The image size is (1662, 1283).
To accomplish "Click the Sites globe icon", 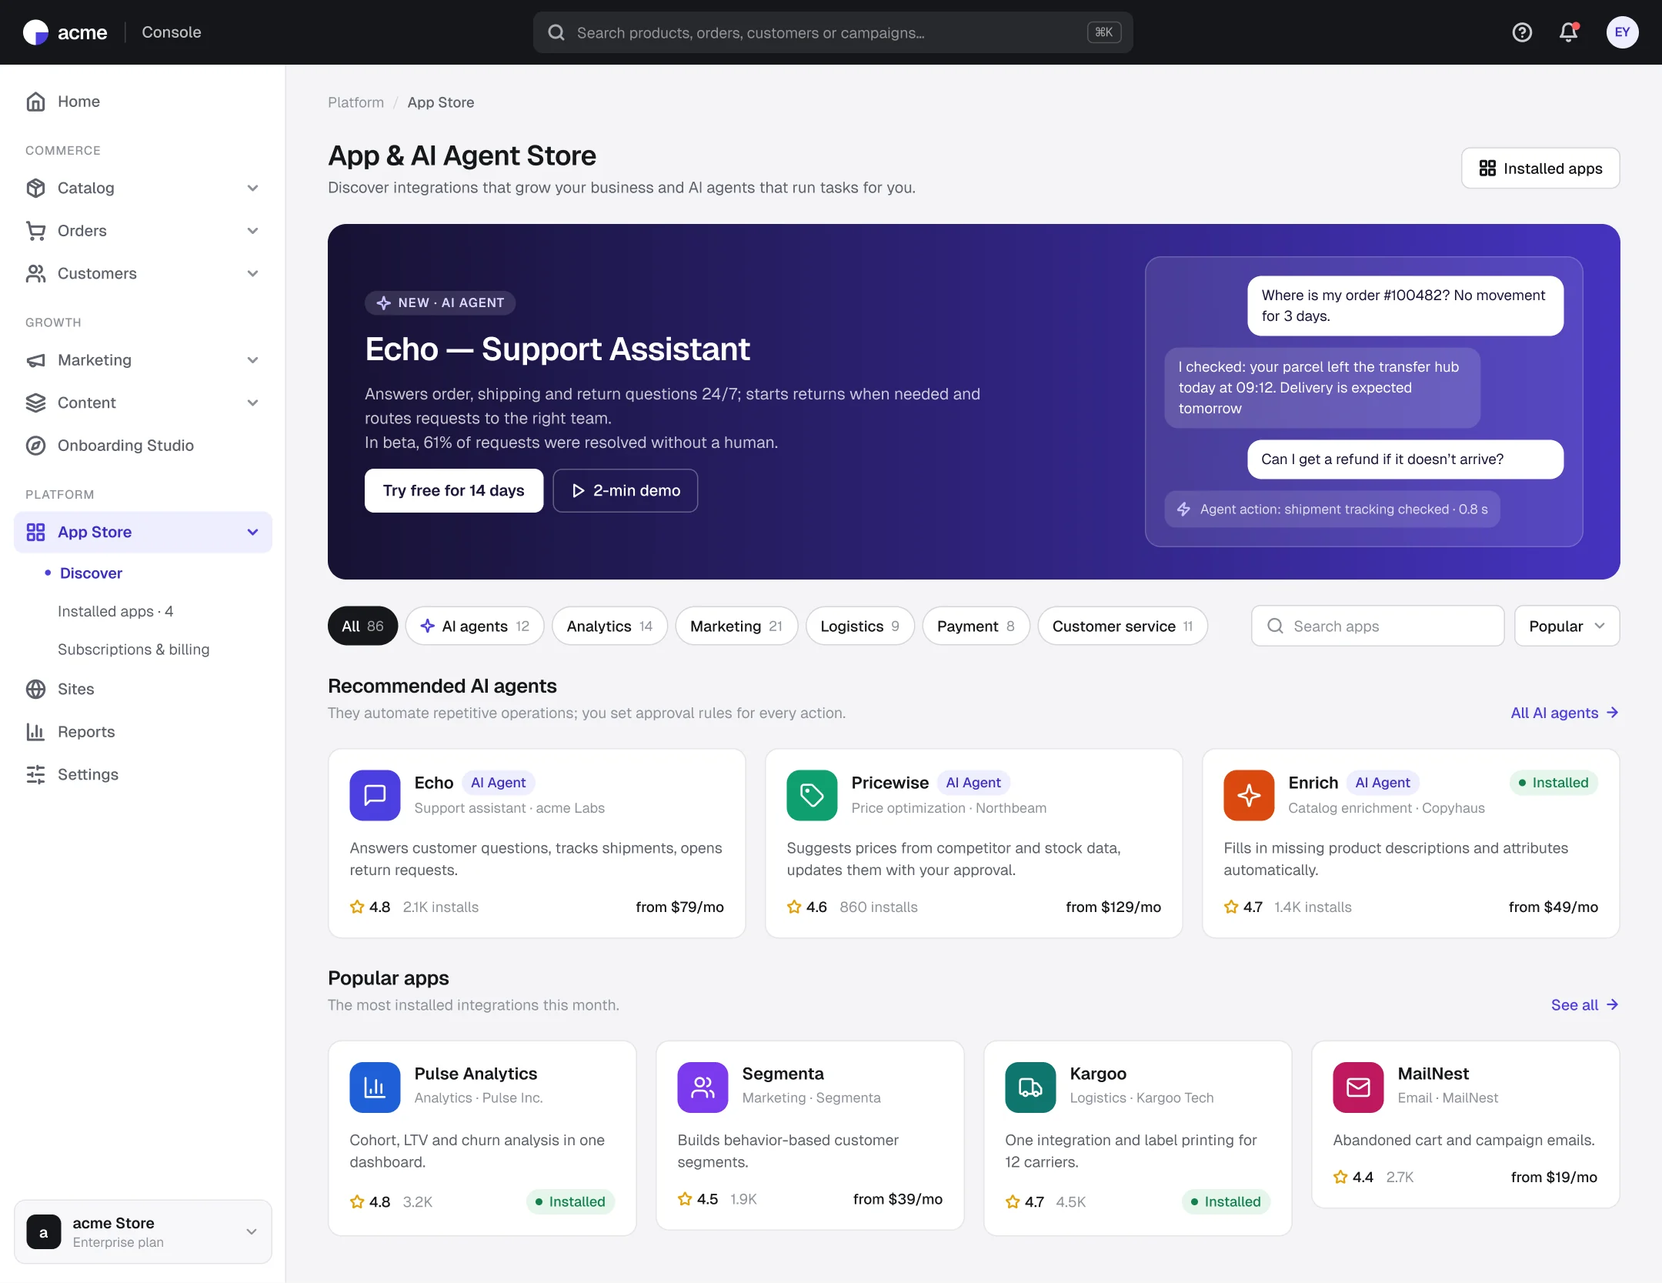I will (35, 689).
